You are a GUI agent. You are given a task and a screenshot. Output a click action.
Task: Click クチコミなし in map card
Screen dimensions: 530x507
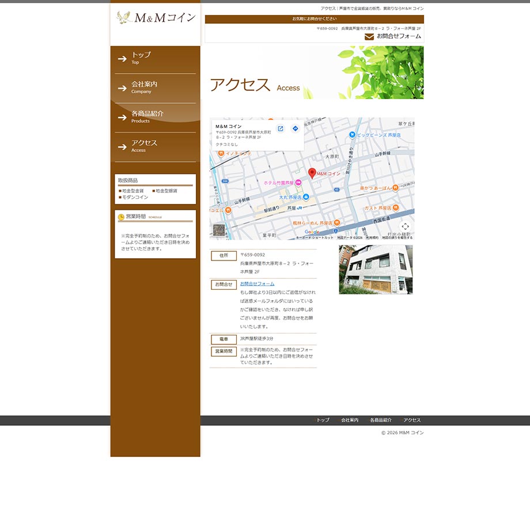227,145
